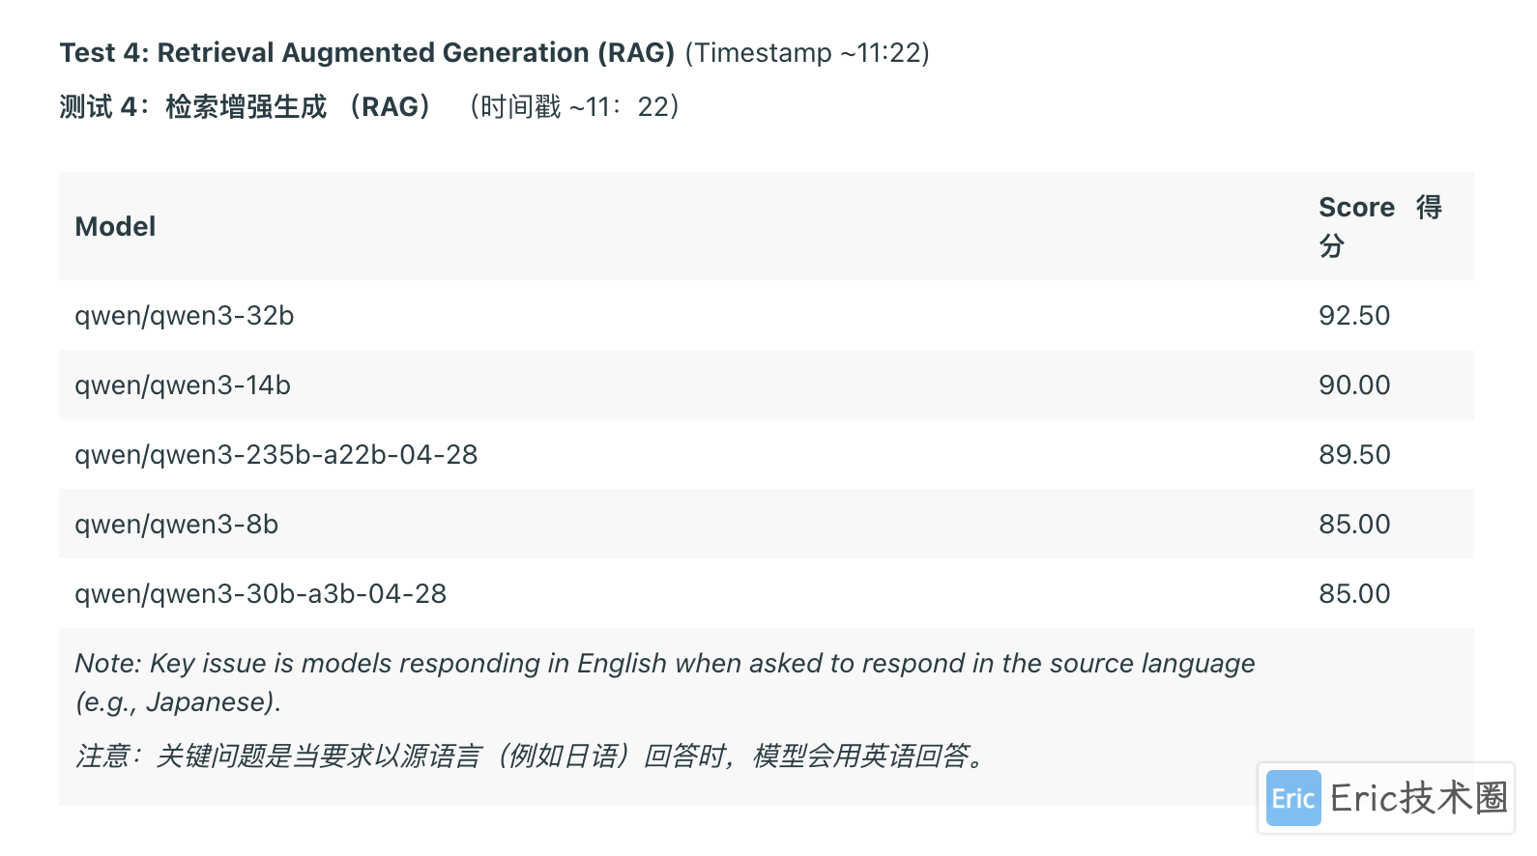Screen dimensions: 1537x856
Task: Select the qwen/qwen3-30b-a3b-04-28 model name
Action: [261, 593]
